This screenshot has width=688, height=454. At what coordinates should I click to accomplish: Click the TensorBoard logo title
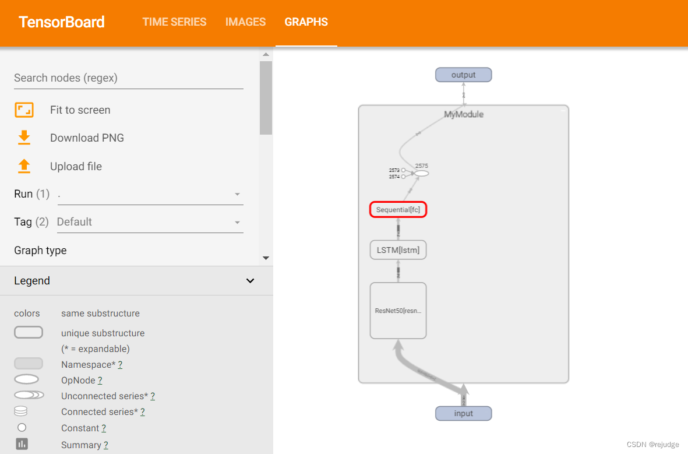click(61, 22)
